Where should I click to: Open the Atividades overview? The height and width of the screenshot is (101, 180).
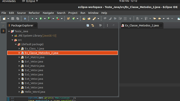tap(9, 1)
